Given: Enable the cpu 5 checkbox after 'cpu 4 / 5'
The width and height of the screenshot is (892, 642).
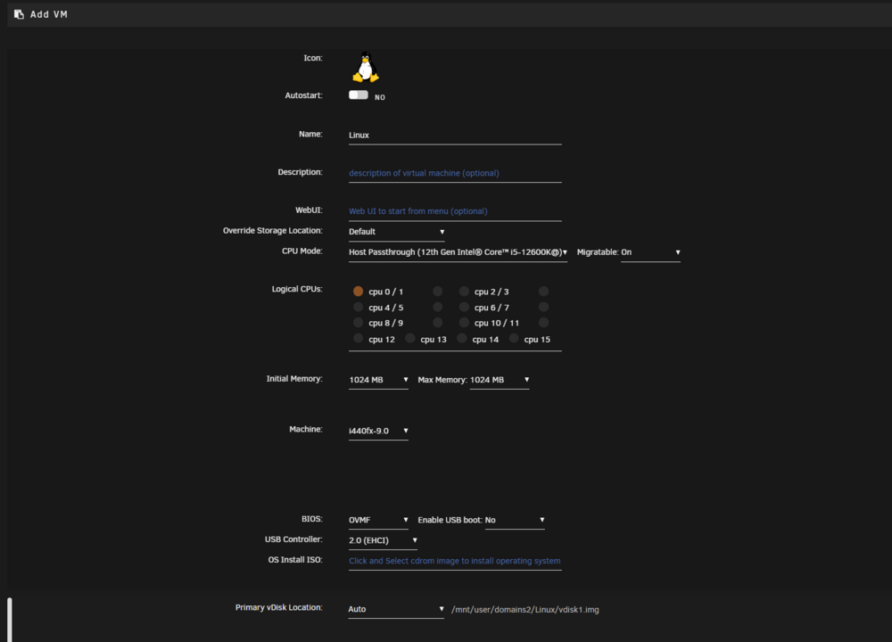Looking at the screenshot, I should [437, 307].
